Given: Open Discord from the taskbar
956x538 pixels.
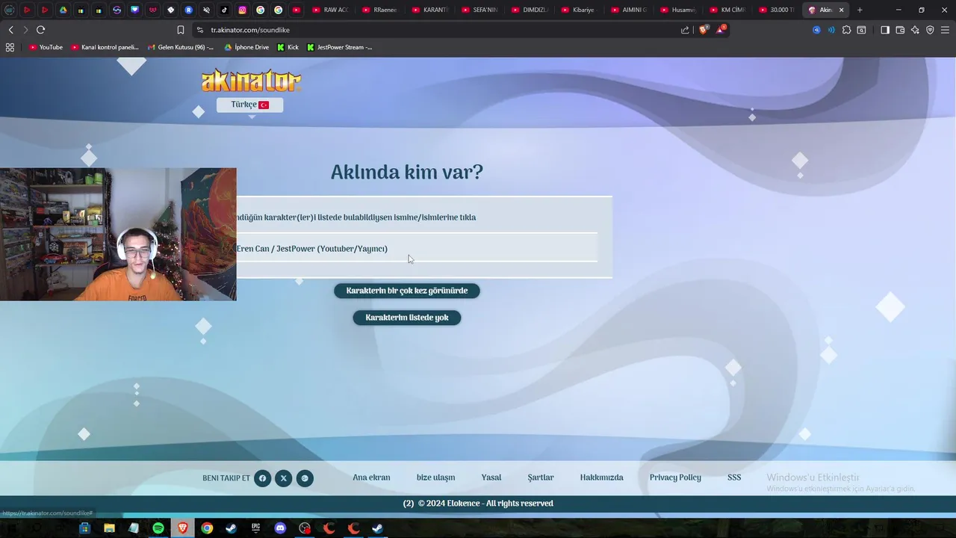Looking at the screenshot, I should click(280, 528).
